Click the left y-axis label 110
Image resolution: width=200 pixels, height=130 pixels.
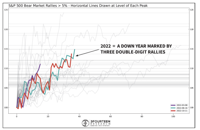coord(5,68)
